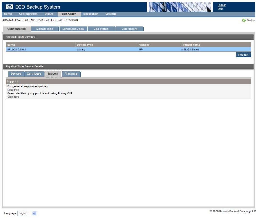256x218 pixels.
Task: Open the Help link
Action: point(220,8)
